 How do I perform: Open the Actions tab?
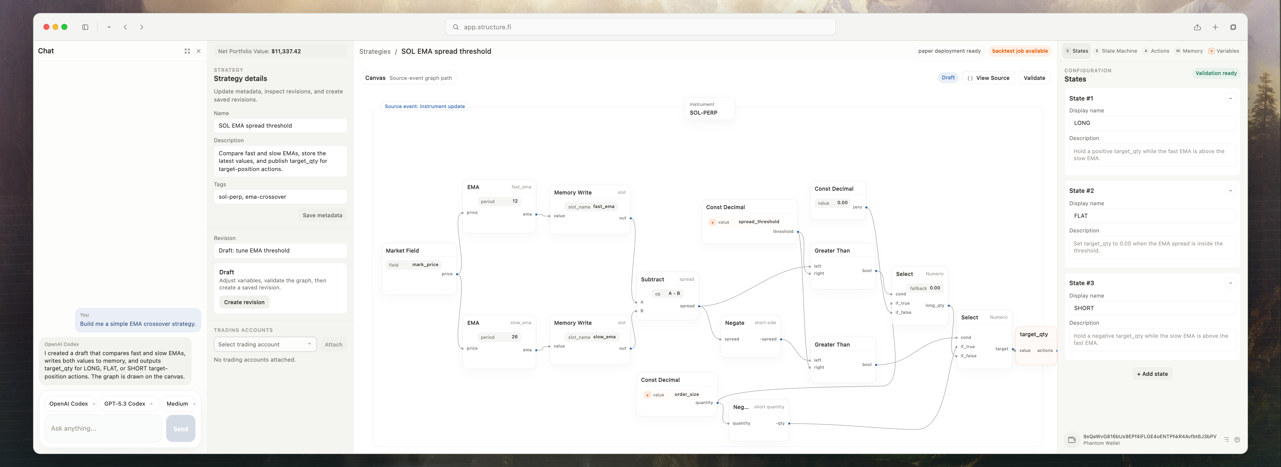pos(1156,51)
